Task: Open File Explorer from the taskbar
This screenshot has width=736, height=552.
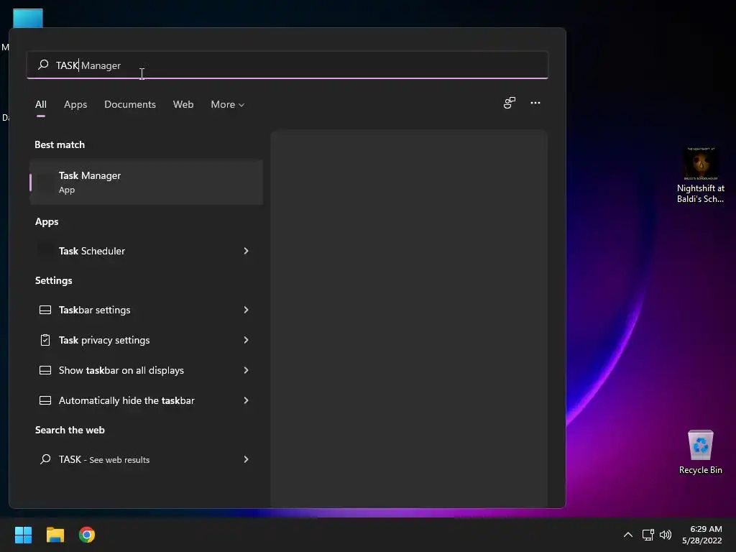Action: (55, 535)
